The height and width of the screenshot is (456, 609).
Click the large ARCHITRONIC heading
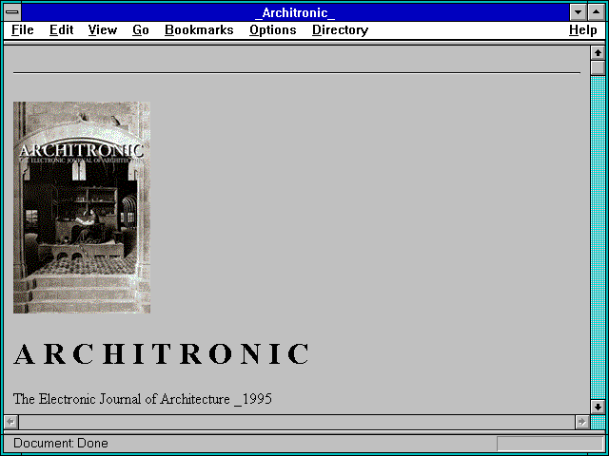tap(161, 353)
